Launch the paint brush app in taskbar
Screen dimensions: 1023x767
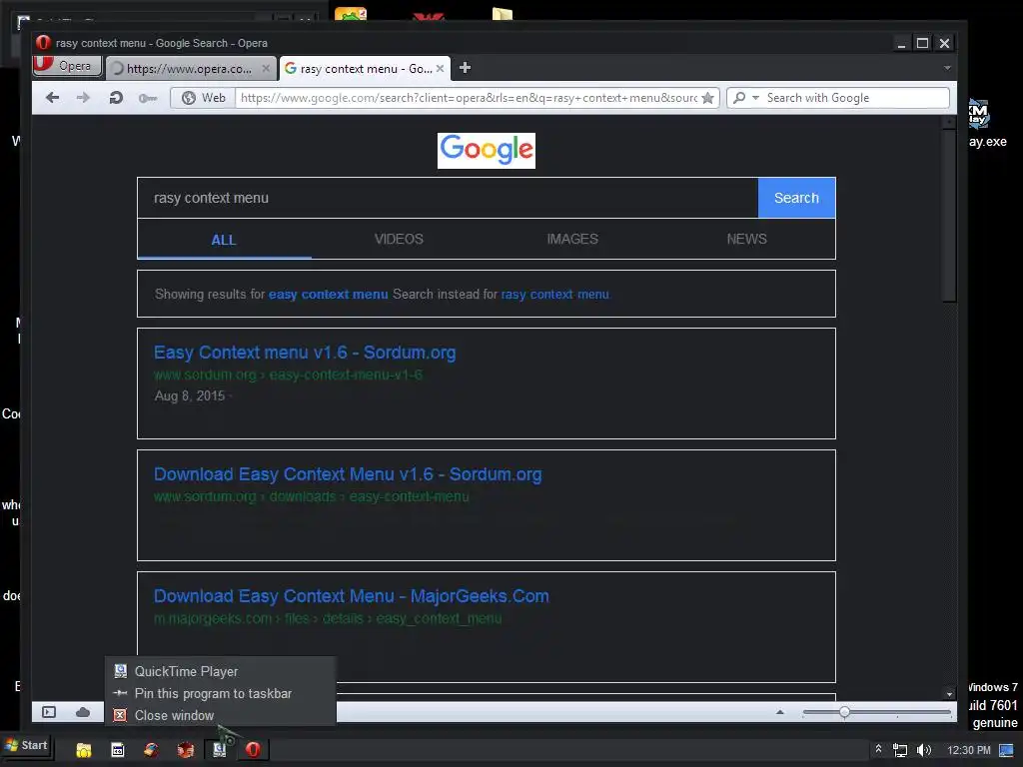[x=152, y=749]
